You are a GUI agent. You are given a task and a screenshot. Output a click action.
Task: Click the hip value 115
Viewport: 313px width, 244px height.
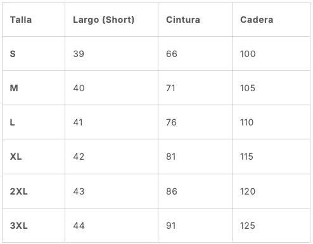click(x=246, y=157)
